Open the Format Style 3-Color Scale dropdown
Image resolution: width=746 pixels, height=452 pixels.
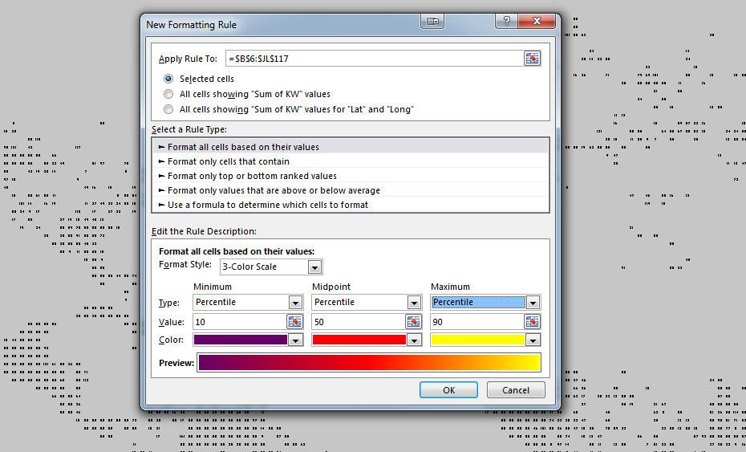(x=314, y=267)
